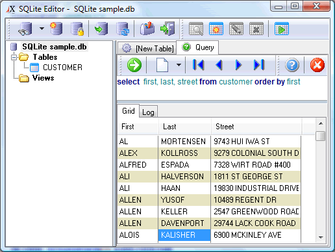The image size is (335, 252).
Task: Select highlighted cell KALISHER
Action: pos(184,235)
